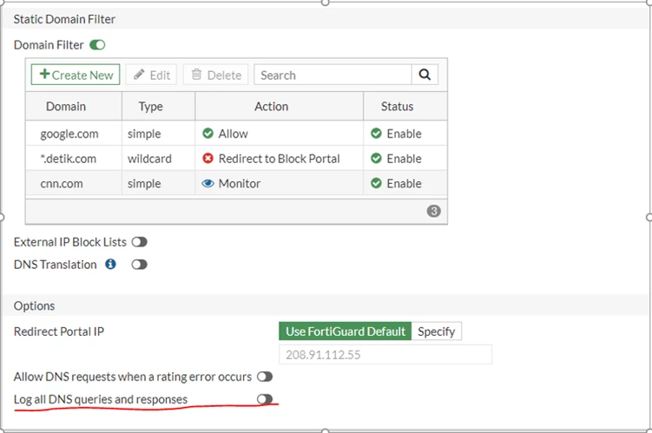The height and width of the screenshot is (433, 652).
Task: Toggle the Domain Filter switch
Action: 97,45
